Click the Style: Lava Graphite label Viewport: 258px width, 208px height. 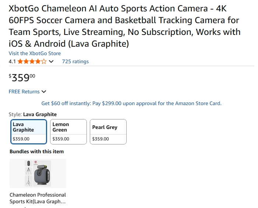click(32, 114)
